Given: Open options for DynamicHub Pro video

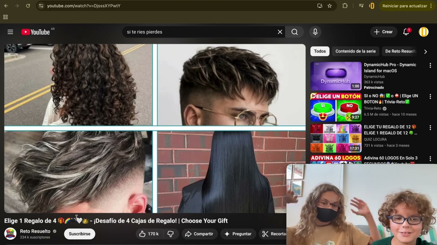Looking at the screenshot, I should (430, 65).
